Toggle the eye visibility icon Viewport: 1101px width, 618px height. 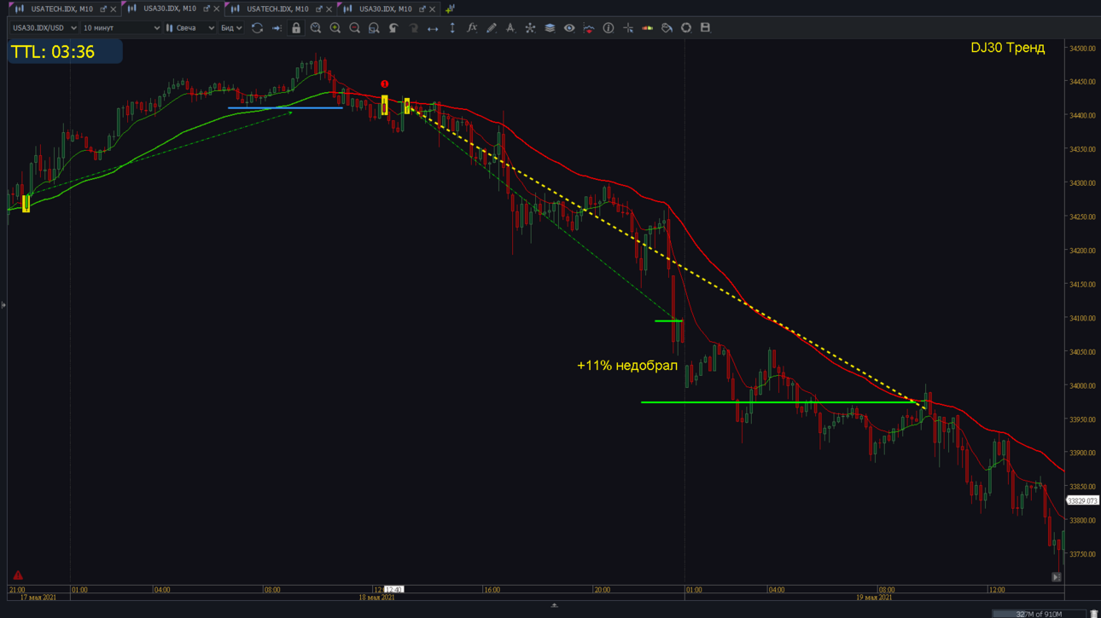(x=569, y=28)
